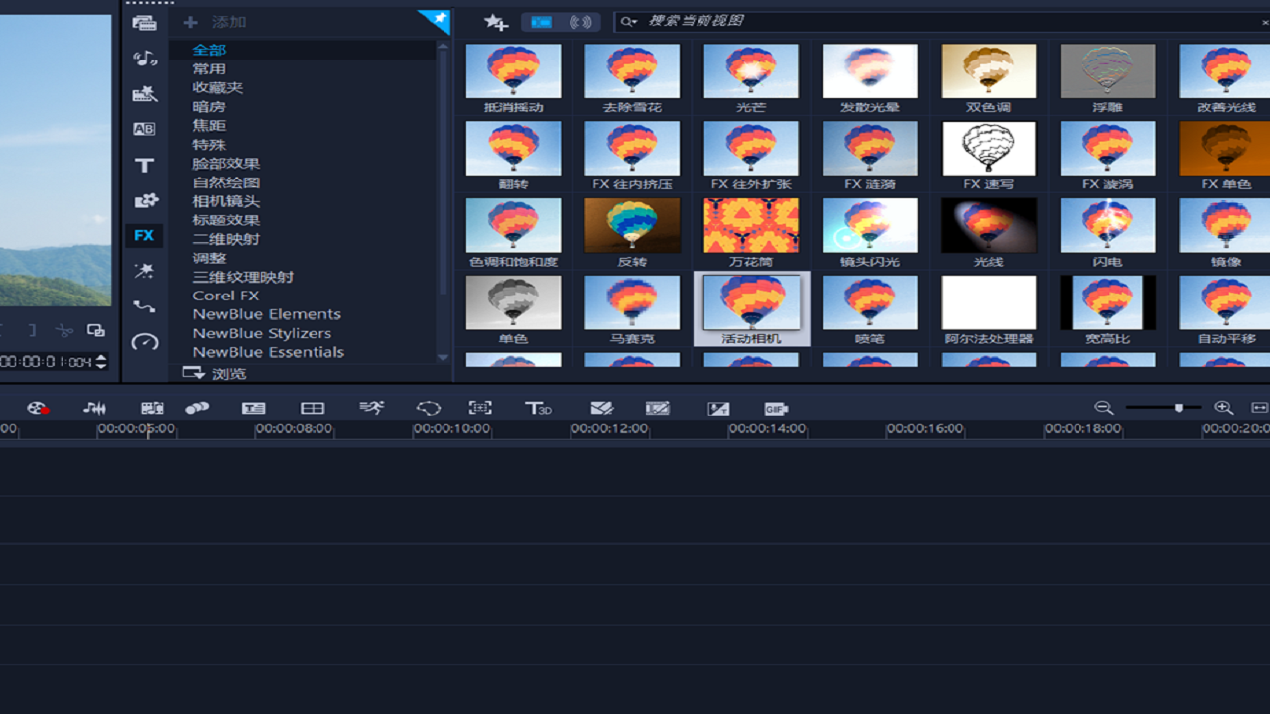This screenshot has height=714, width=1270.
Task: Open the Media library panel icon
Action: (144, 23)
